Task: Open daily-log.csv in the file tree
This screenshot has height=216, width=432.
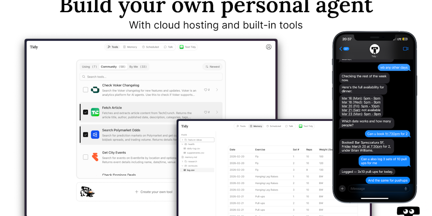Action: [x=193, y=148]
